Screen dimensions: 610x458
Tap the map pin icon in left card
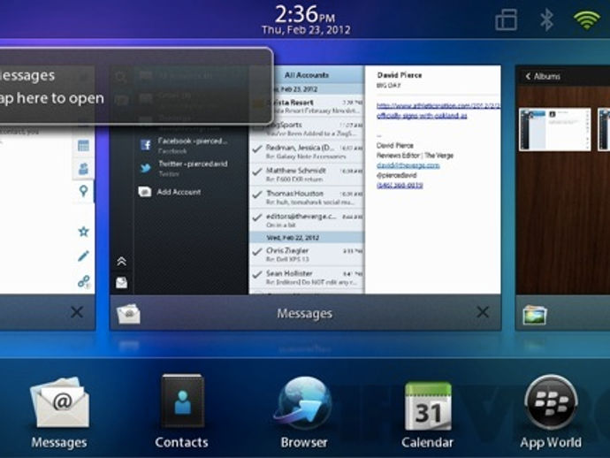(83, 191)
